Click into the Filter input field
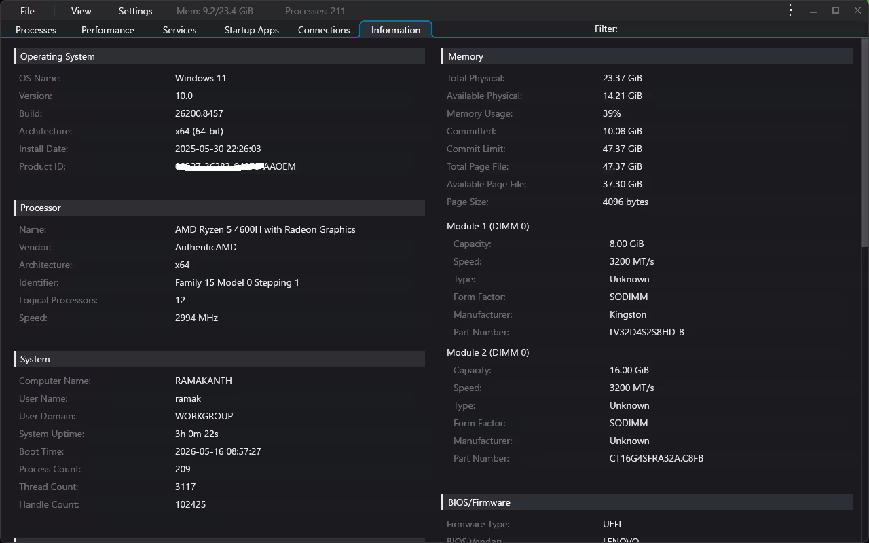The height and width of the screenshot is (543, 869). click(x=740, y=29)
